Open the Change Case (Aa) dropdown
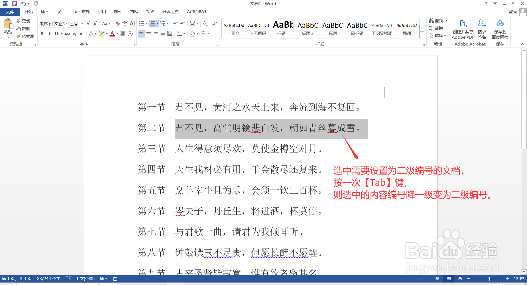The image size is (527, 285). (106, 24)
